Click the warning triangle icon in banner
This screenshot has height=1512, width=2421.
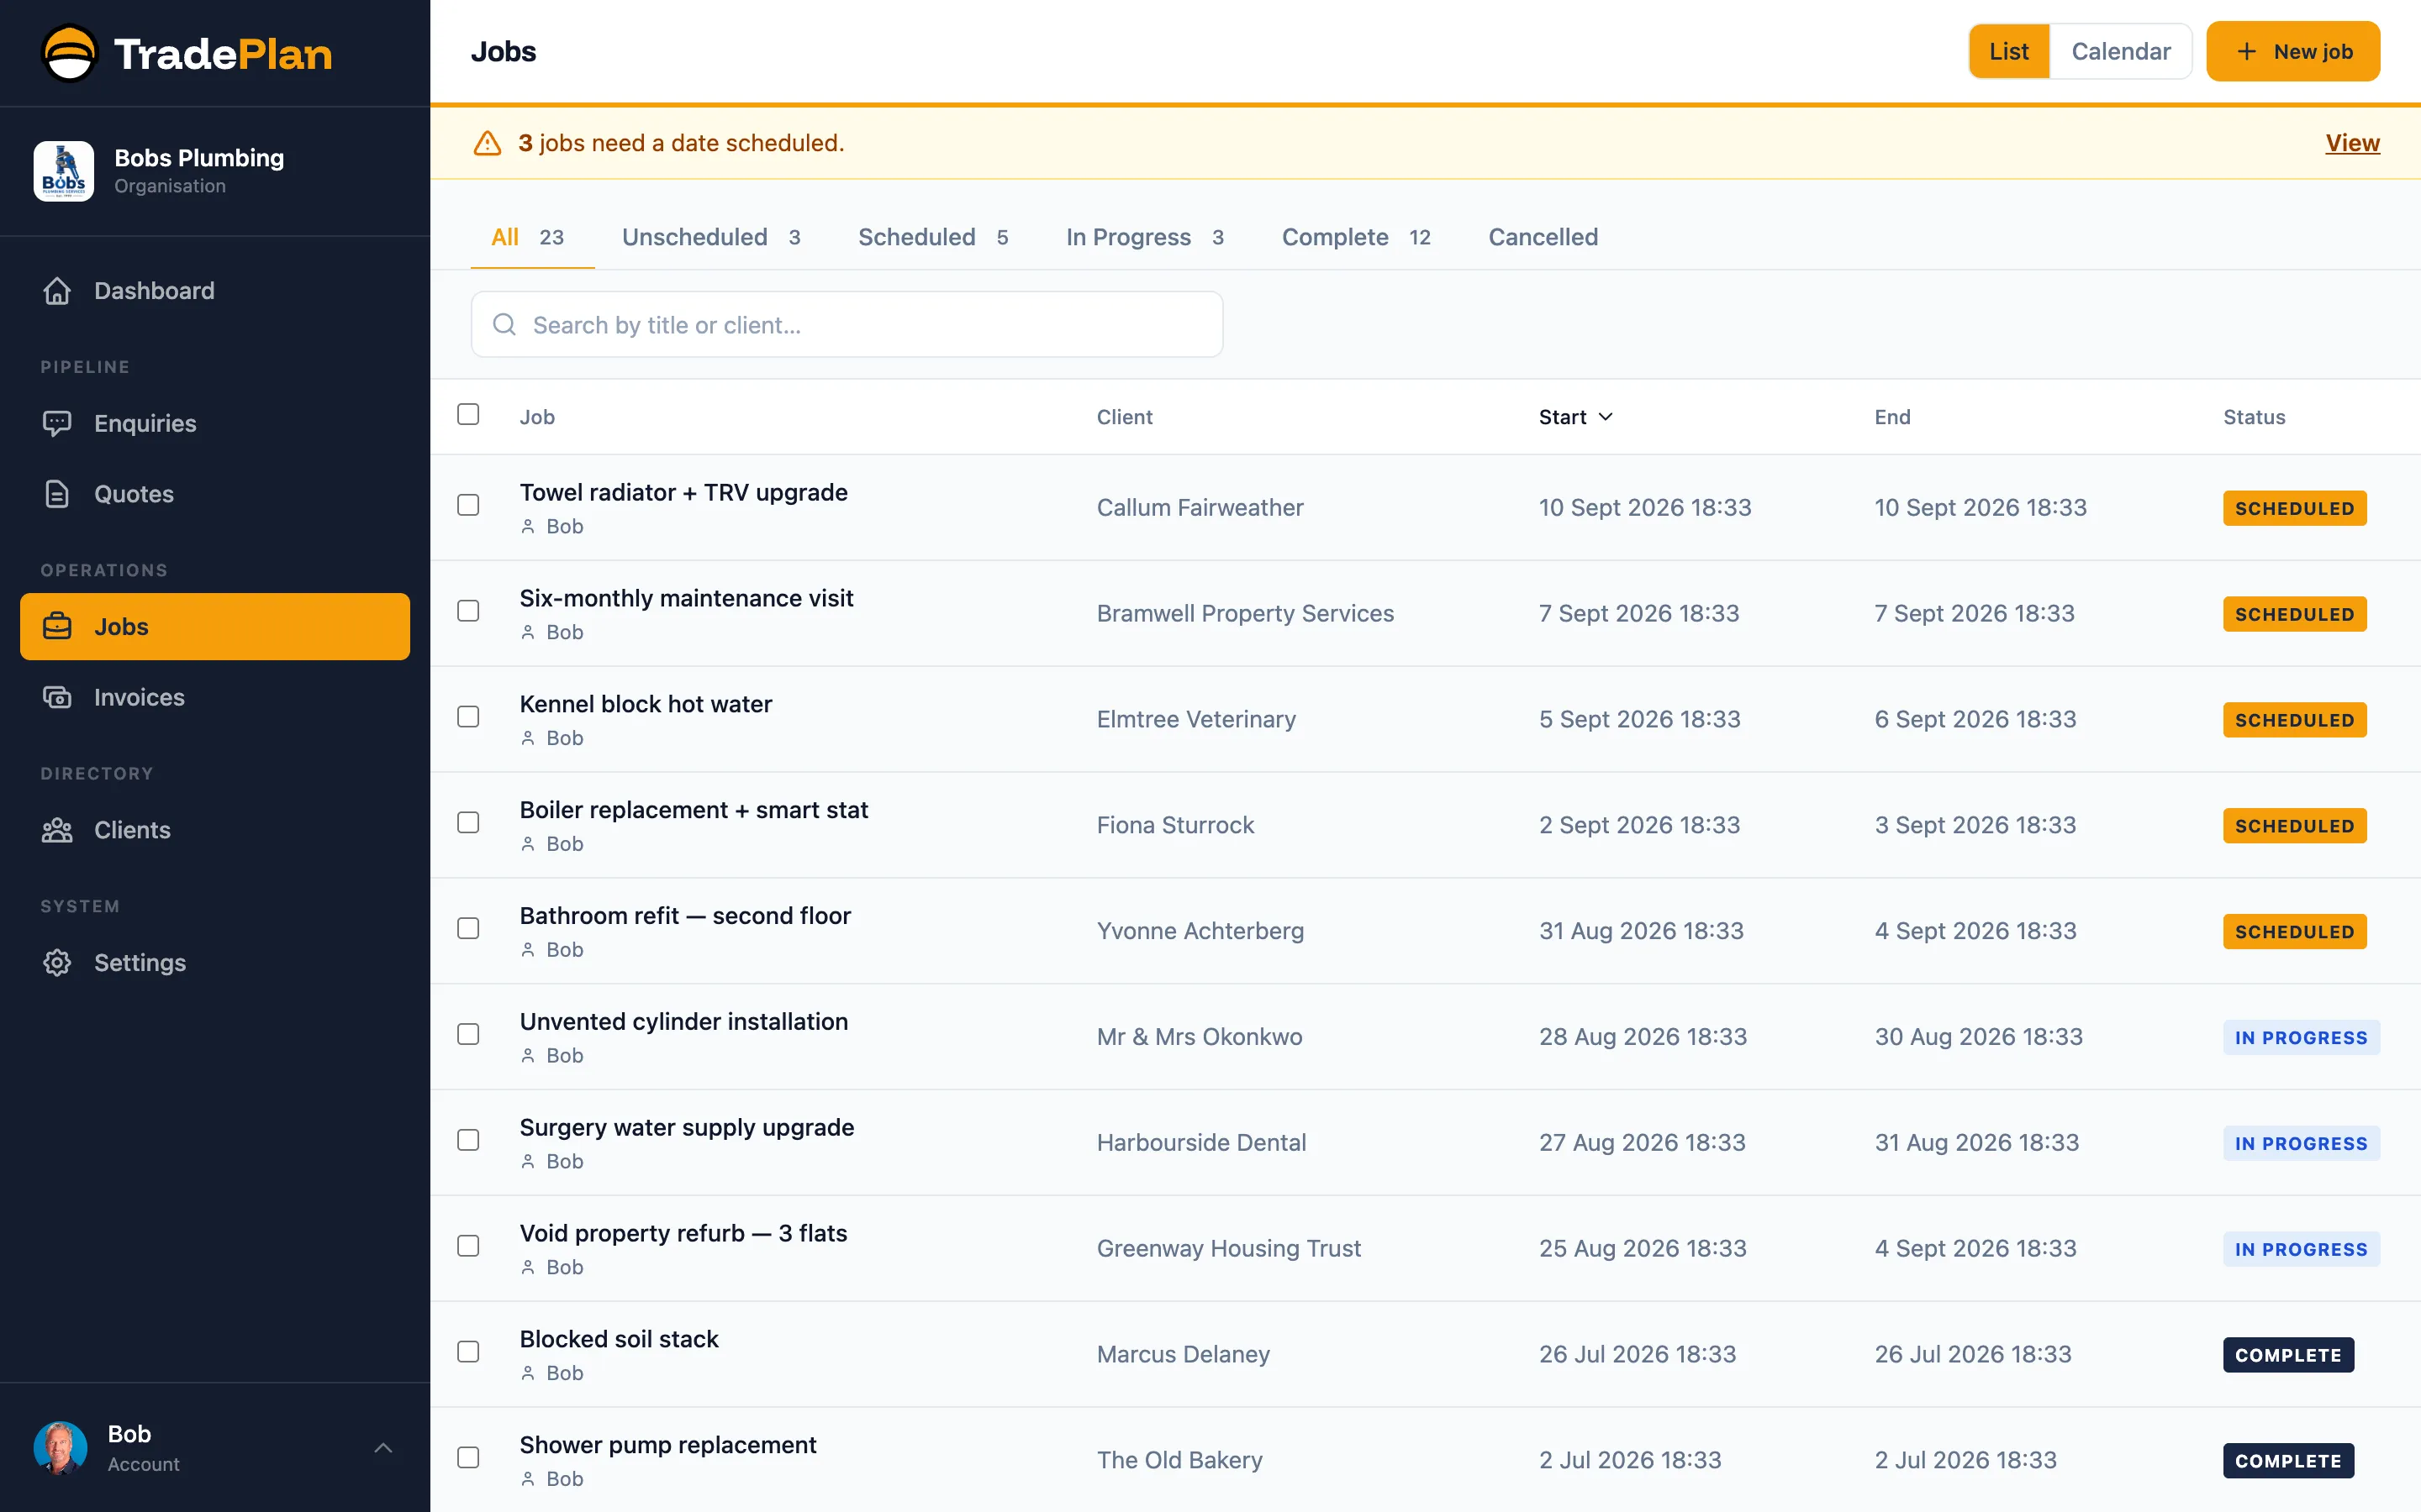pyautogui.click(x=488, y=143)
